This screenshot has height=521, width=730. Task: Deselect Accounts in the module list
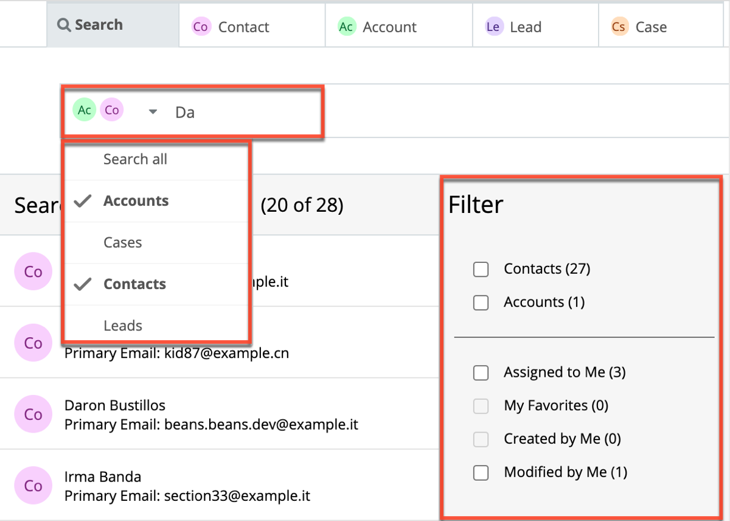tap(136, 201)
